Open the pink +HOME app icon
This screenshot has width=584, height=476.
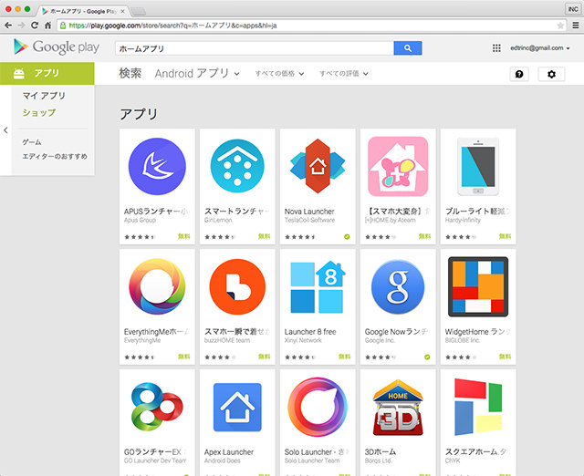[398, 166]
